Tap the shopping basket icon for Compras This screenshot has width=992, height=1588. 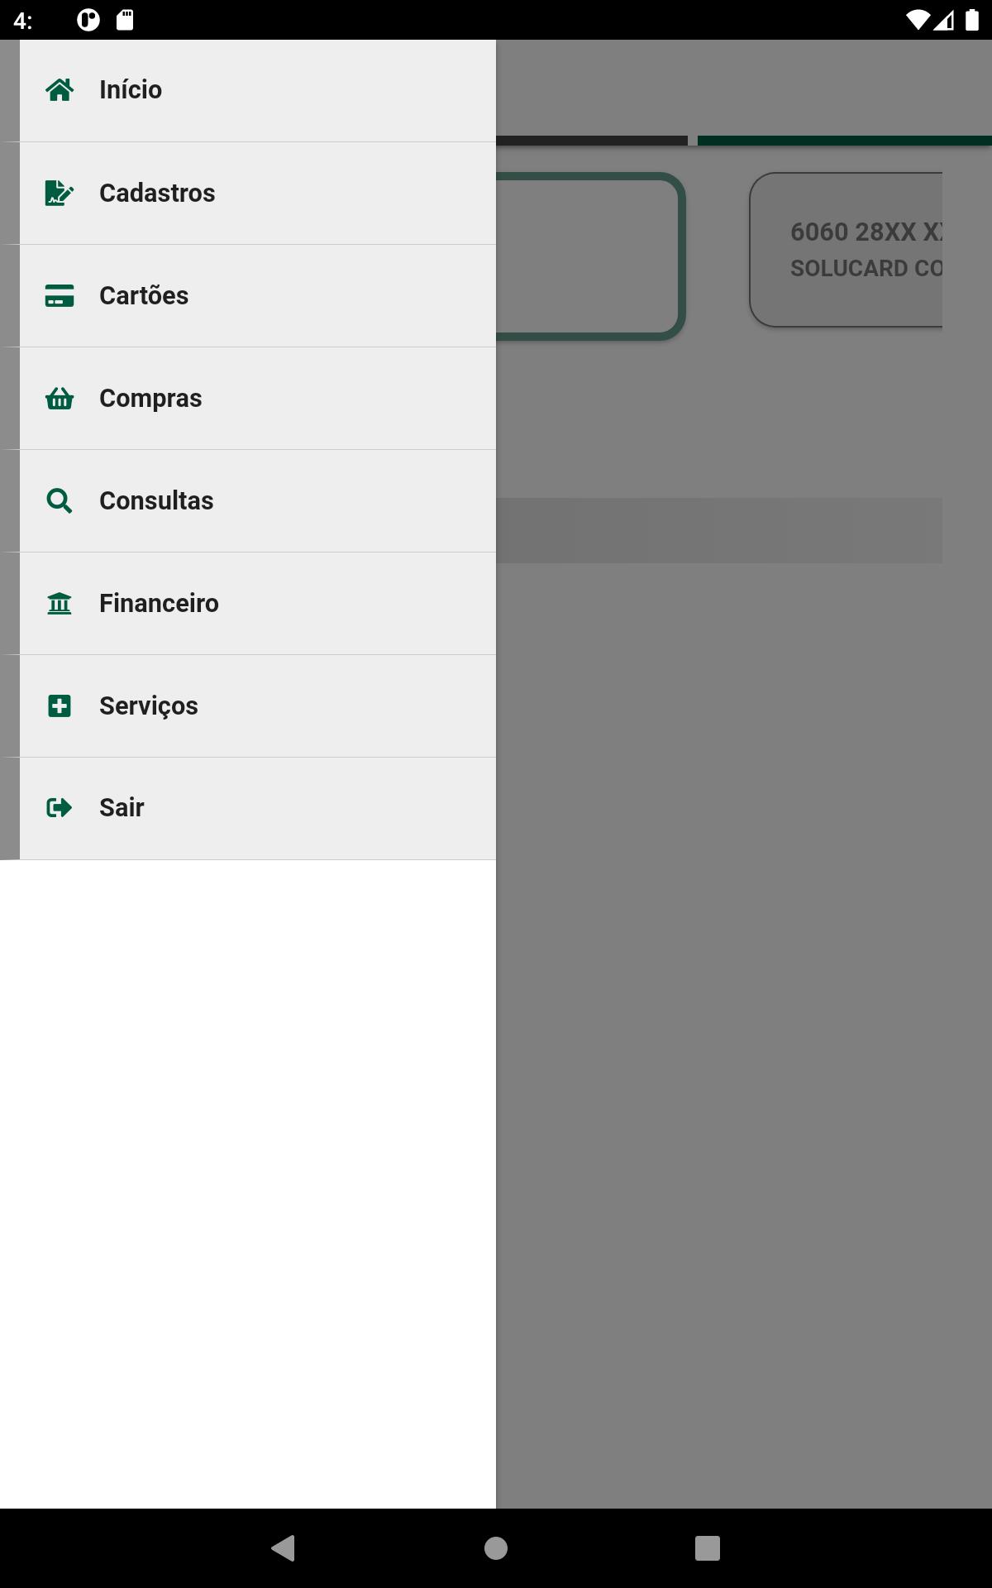[60, 398]
